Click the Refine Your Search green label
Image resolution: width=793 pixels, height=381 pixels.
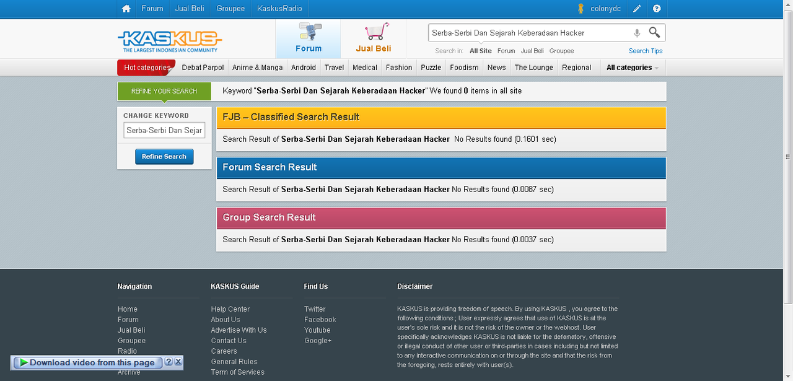[x=164, y=91]
